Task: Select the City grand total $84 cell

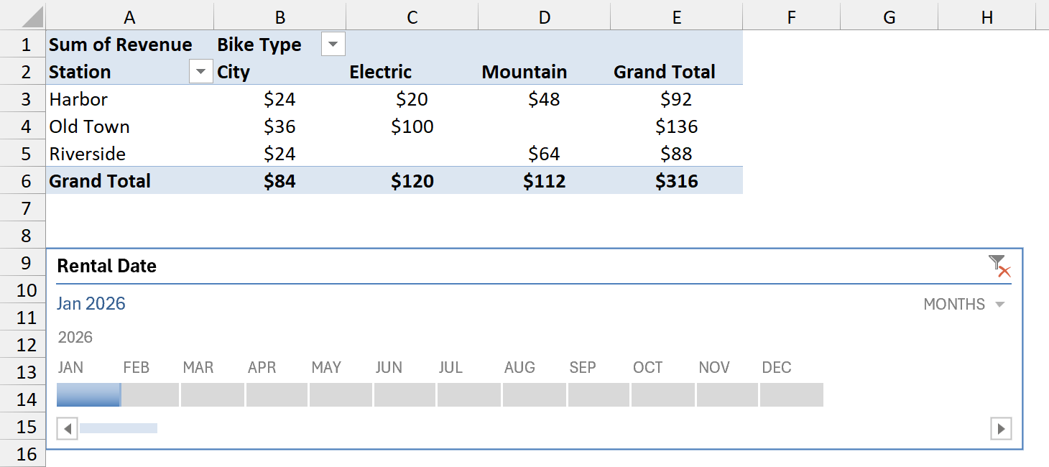Action: [280, 181]
